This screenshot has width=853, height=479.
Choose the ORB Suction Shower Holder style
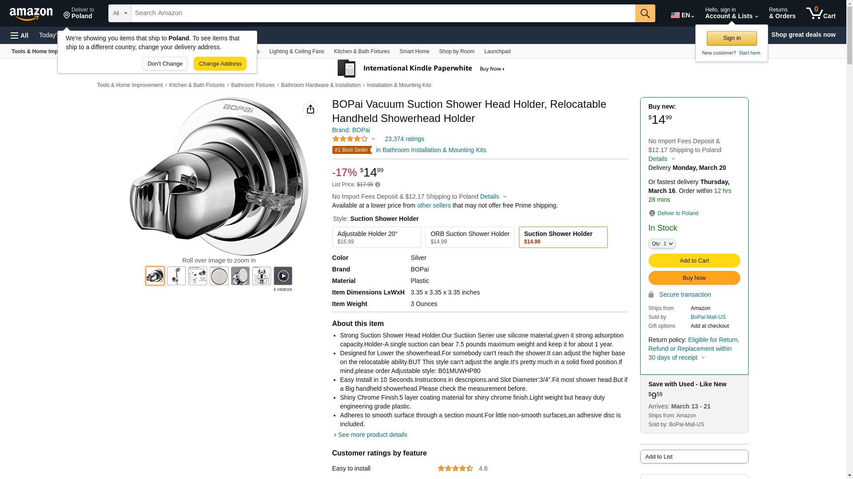(470, 237)
